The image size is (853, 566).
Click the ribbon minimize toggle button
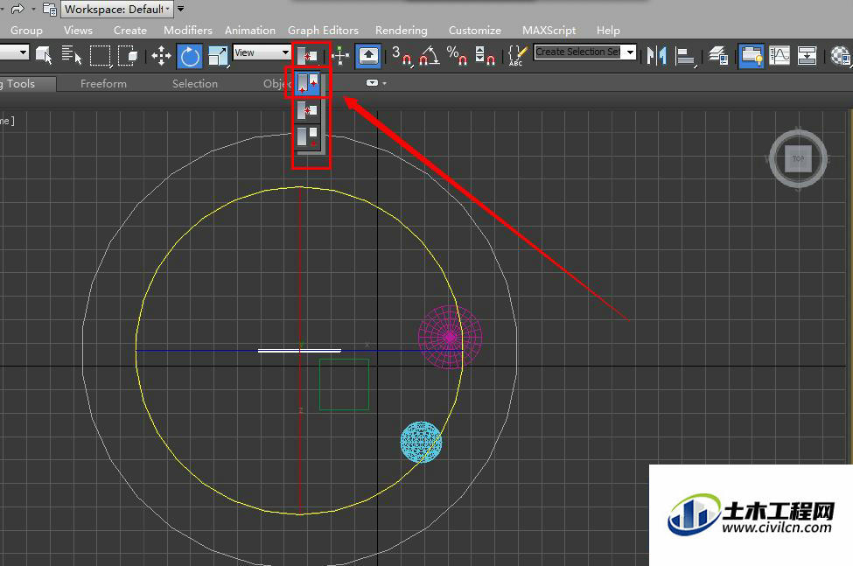pos(372,83)
